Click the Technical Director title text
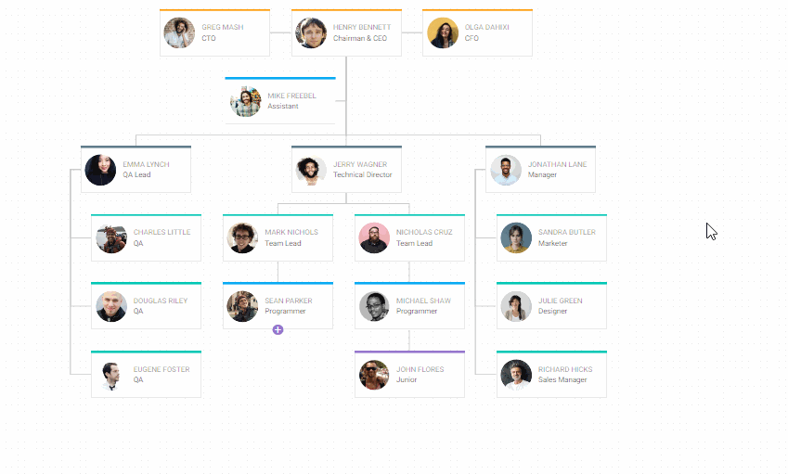788x474 pixels. tap(362, 175)
